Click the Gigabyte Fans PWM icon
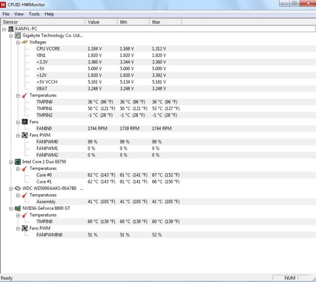This screenshot has width=316, height=282. (x=25, y=135)
